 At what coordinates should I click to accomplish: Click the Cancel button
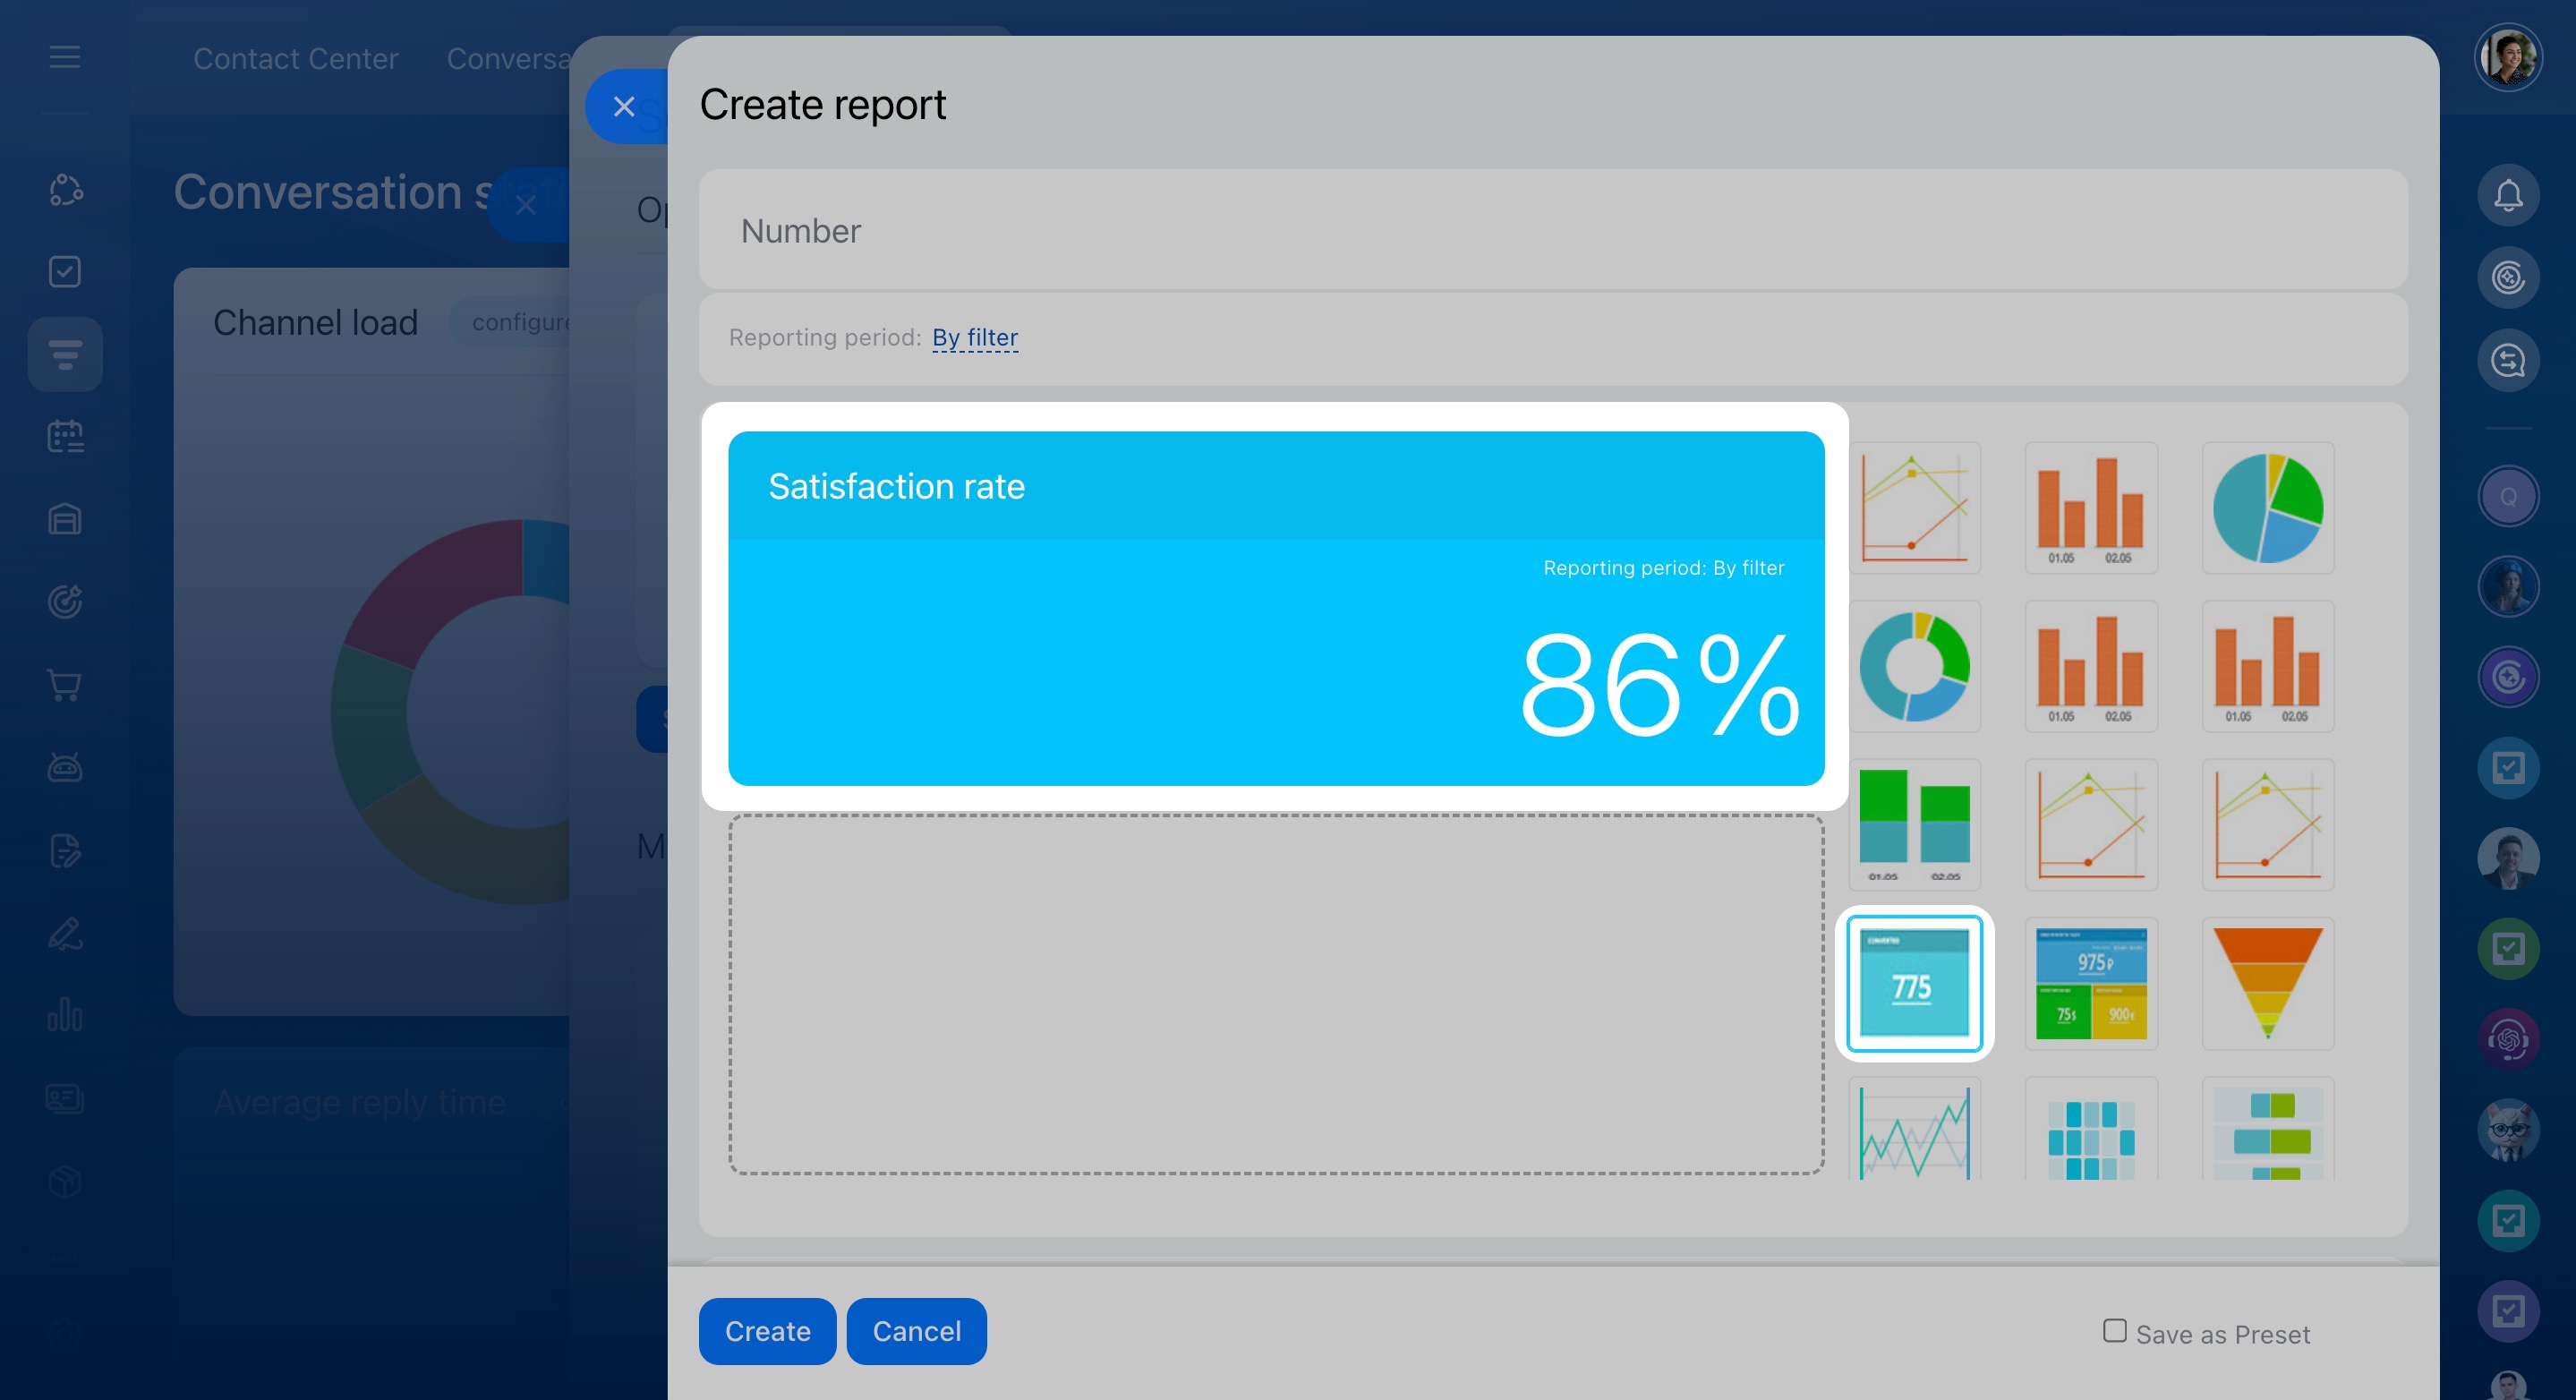click(x=916, y=1331)
